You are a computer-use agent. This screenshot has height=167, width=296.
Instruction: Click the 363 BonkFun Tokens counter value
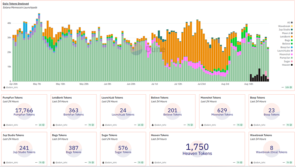73,110
